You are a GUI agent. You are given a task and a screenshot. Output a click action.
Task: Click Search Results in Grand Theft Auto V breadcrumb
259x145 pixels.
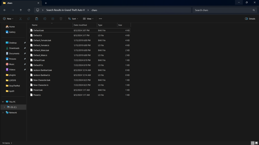[x=66, y=10]
